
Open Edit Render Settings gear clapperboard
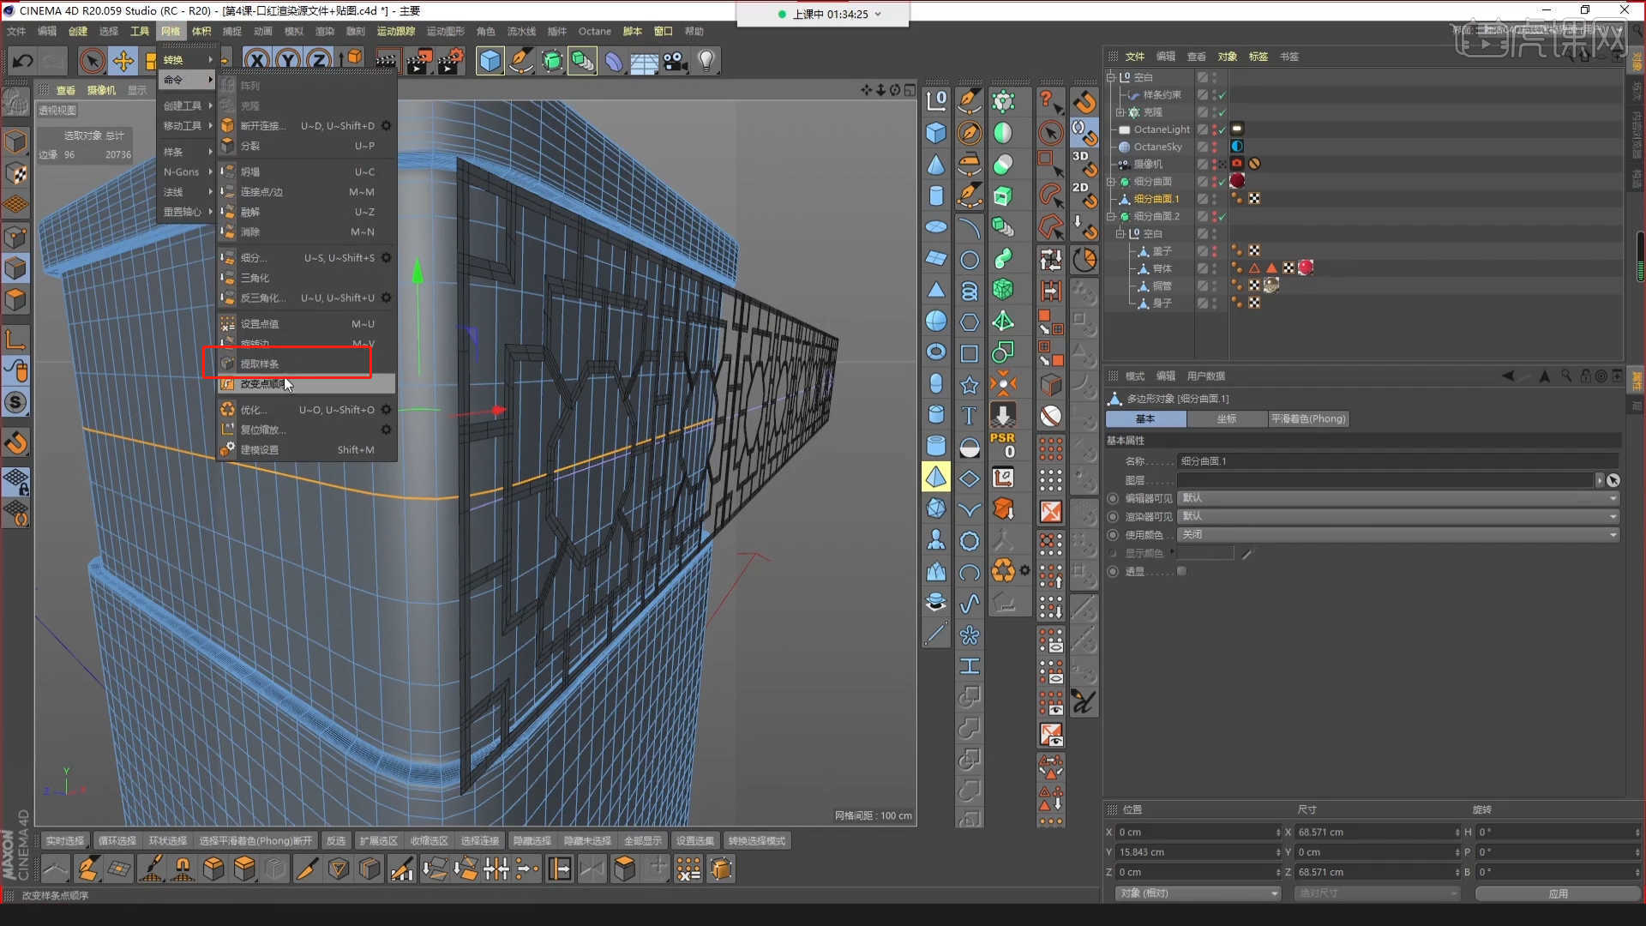tap(449, 61)
